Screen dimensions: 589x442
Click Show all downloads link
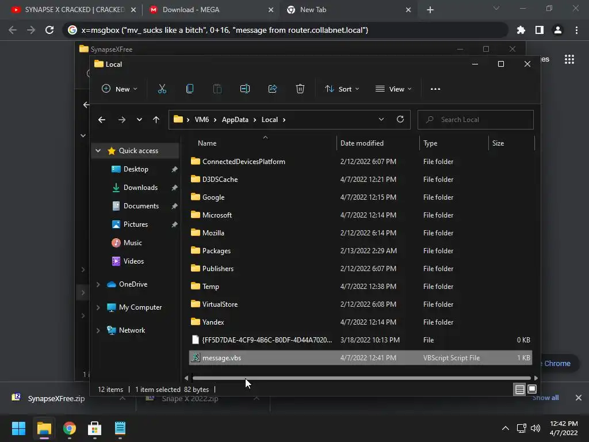(545, 398)
